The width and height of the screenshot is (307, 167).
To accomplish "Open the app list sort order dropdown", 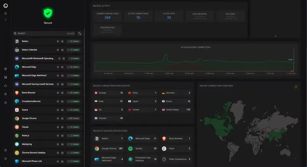I will point(80,34).
